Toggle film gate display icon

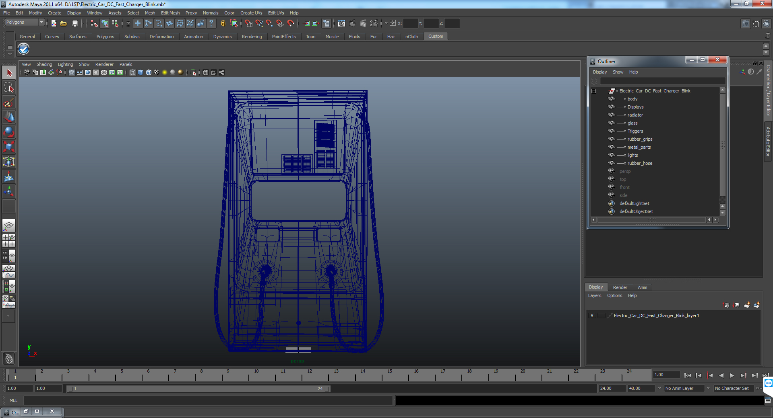(80, 72)
